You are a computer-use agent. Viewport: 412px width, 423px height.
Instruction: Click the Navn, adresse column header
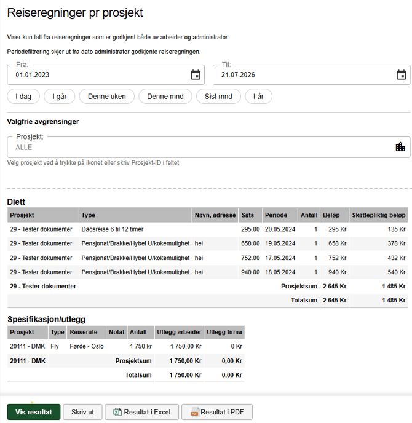pos(215,215)
